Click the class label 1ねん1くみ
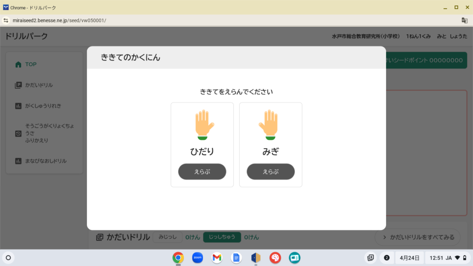 pos(418,36)
